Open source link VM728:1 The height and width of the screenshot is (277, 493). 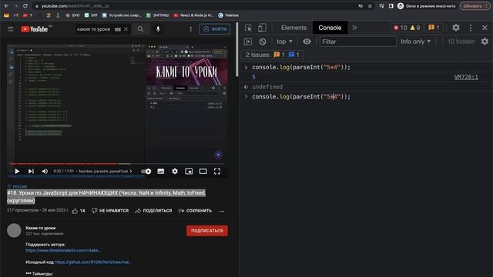[x=466, y=77]
